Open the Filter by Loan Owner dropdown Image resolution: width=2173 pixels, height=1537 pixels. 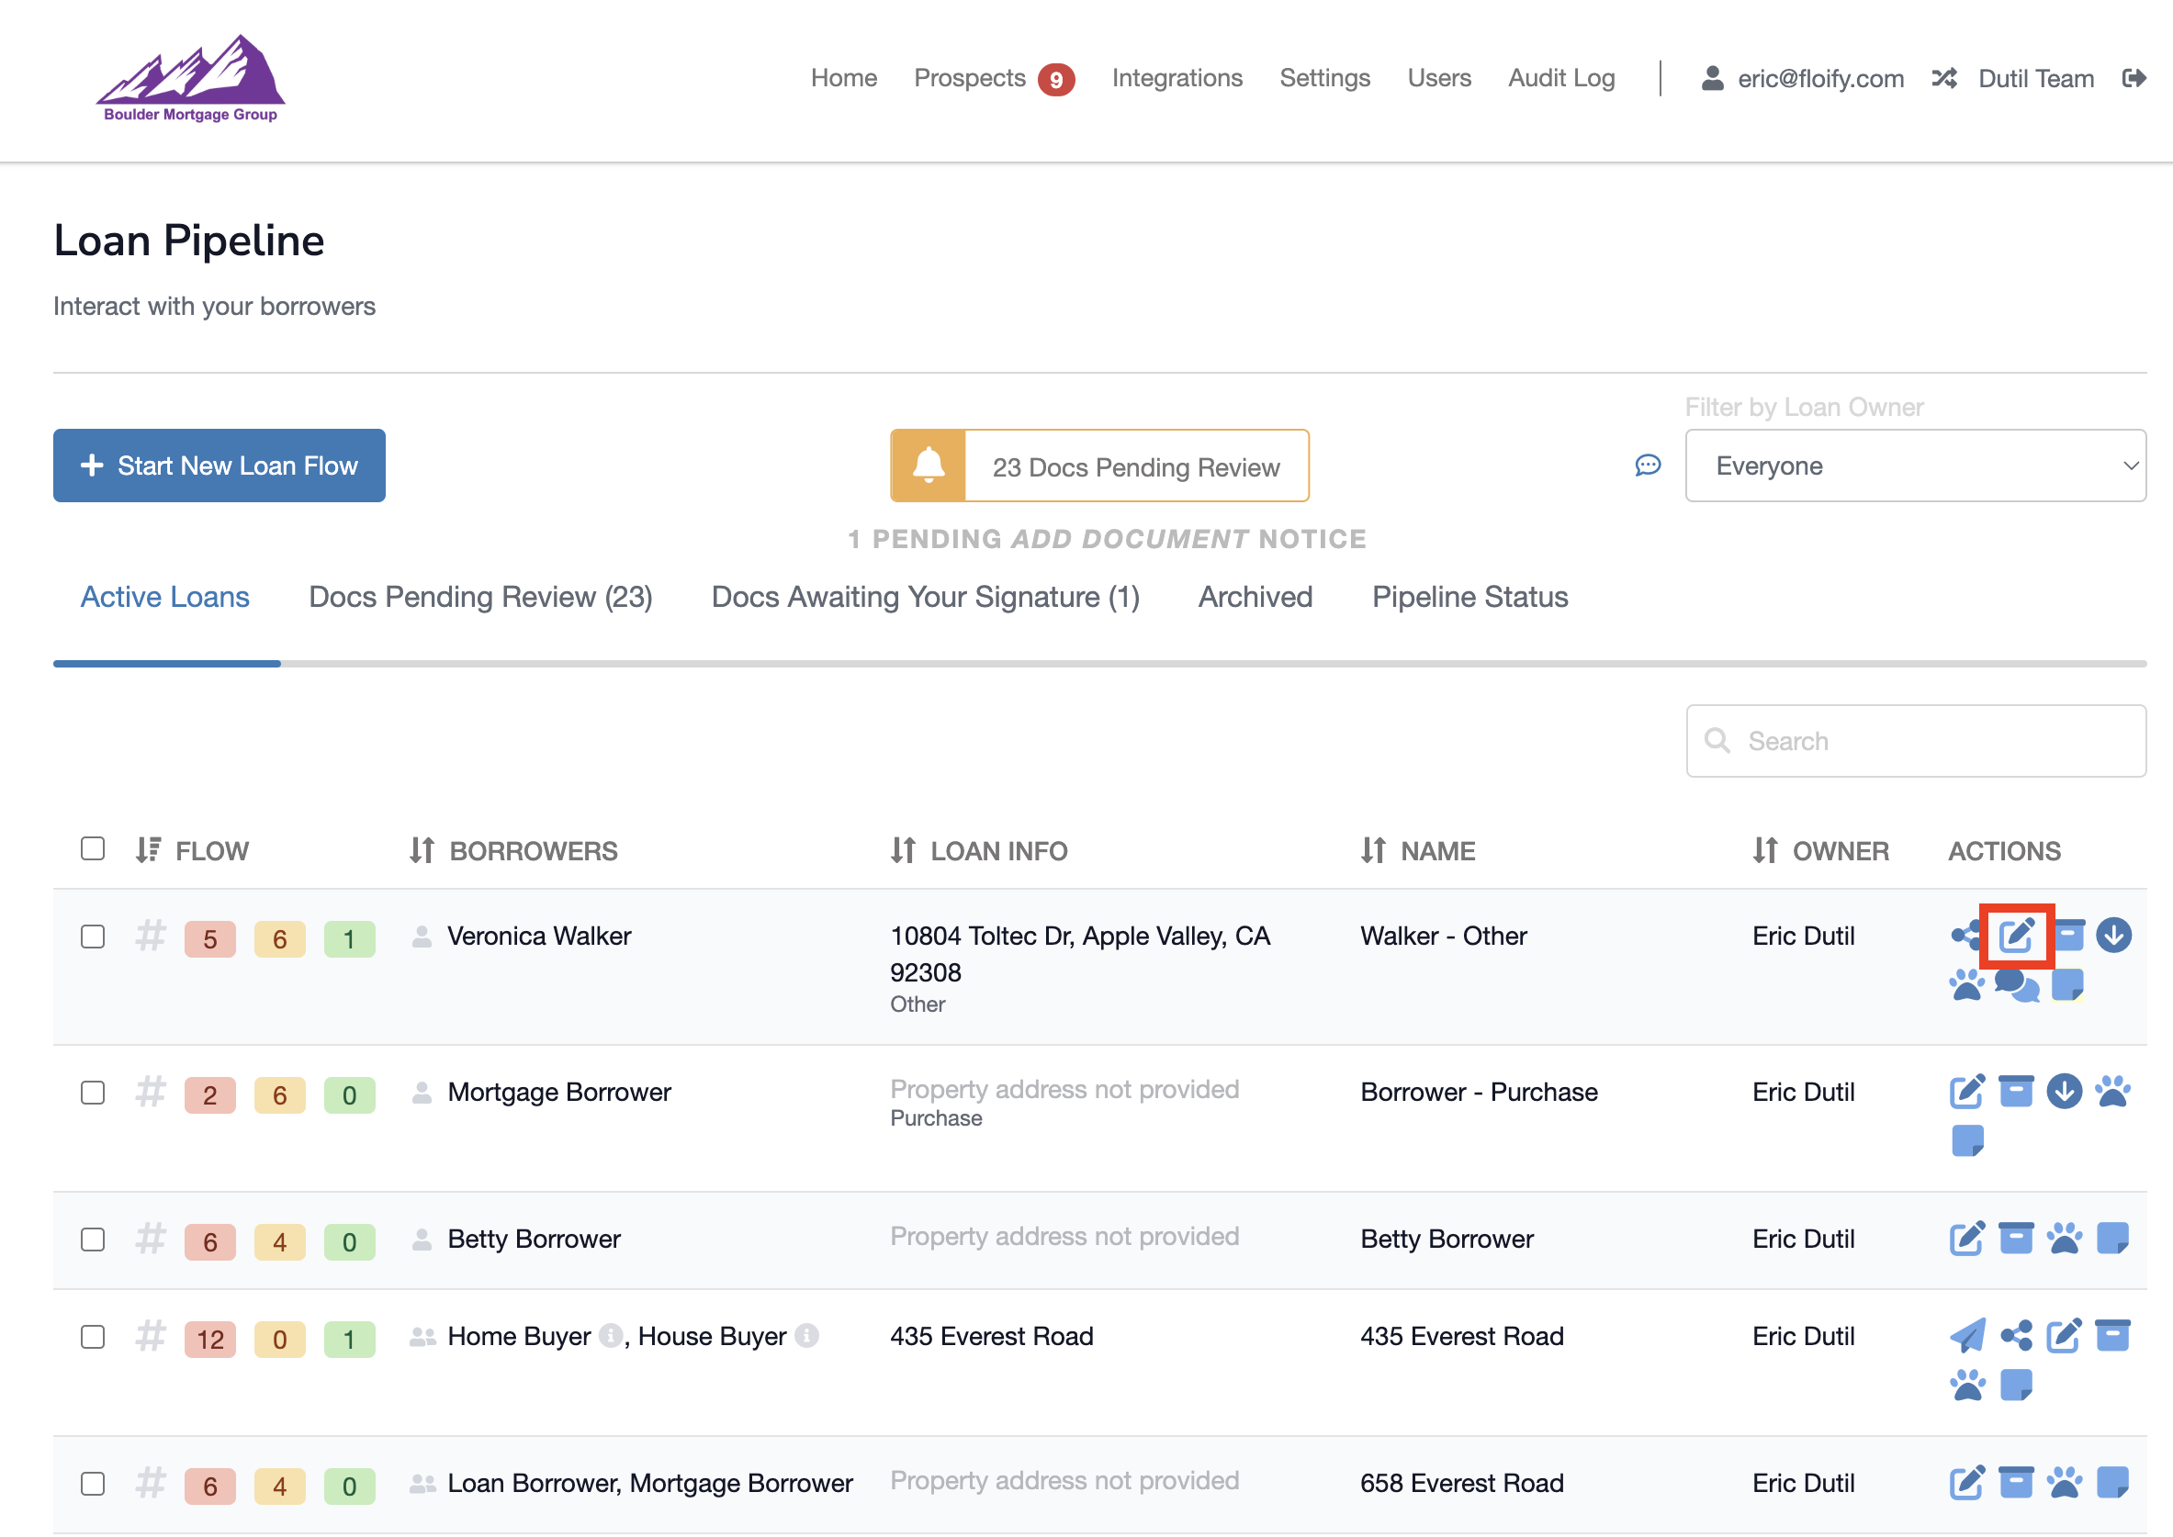1915,466
